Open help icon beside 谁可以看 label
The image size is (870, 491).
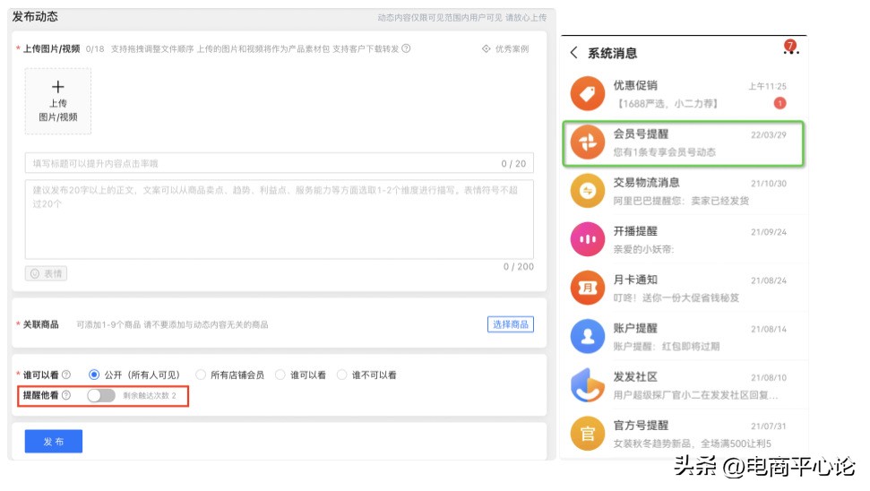(x=66, y=375)
